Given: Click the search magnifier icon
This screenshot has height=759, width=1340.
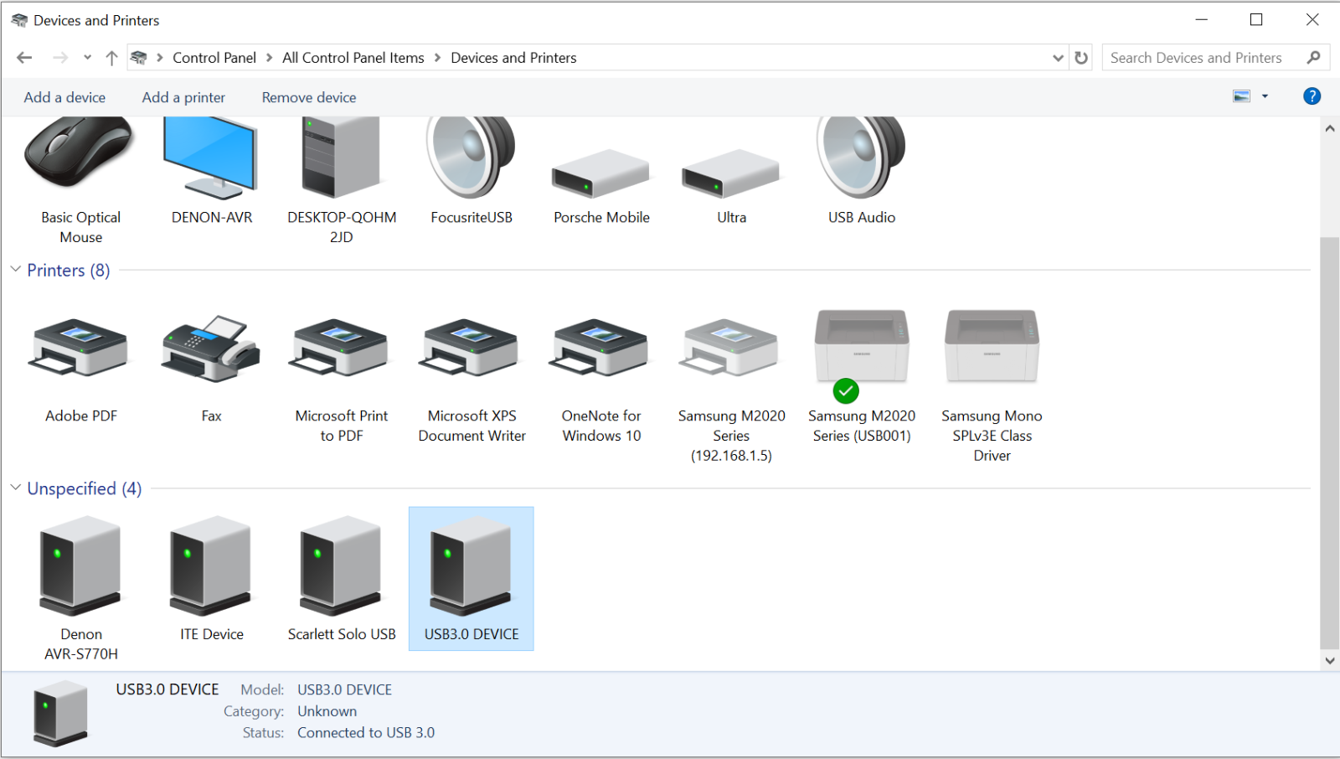Looking at the screenshot, I should point(1313,58).
